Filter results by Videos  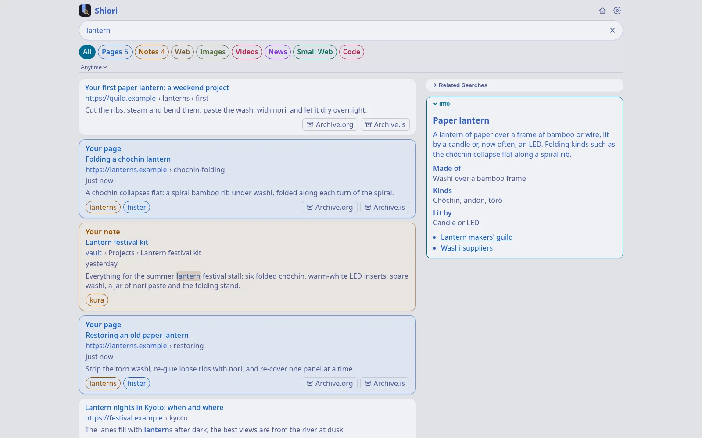[247, 52]
